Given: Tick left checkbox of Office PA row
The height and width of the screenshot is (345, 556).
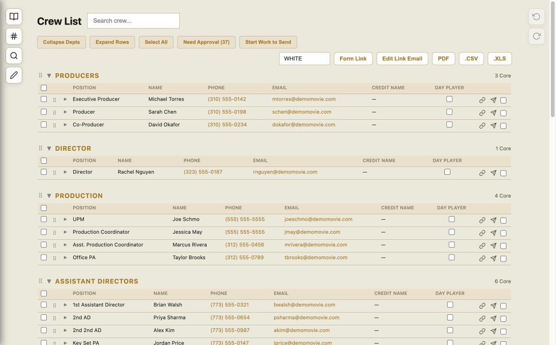Looking at the screenshot, I should point(44,257).
